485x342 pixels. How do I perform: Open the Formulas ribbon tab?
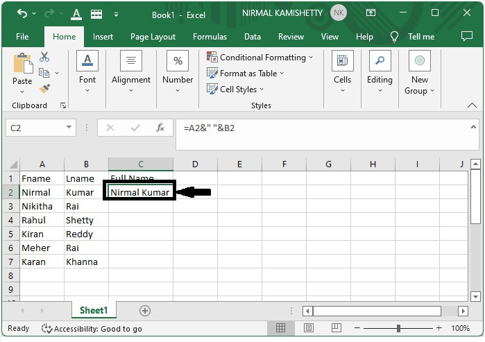pyautogui.click(x=210, y=37)
